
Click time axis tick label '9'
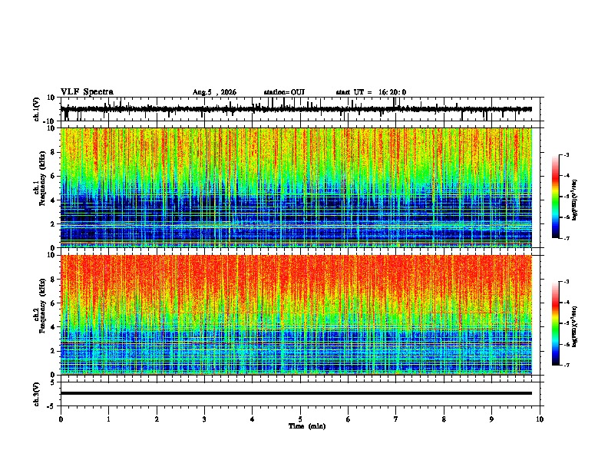click(491, 419)
